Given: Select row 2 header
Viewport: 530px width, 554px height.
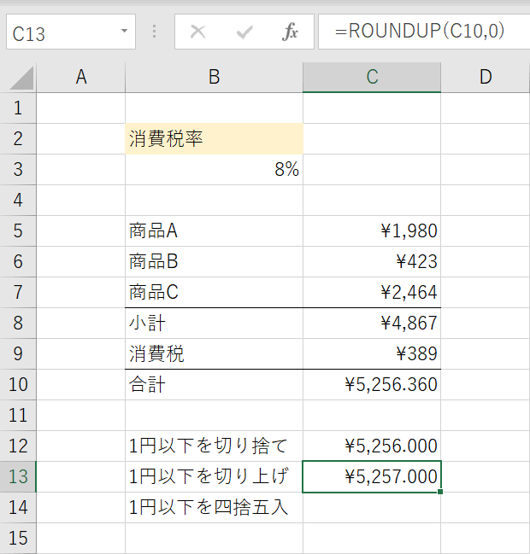Looking at the screenshot, I should pyautogui.click(x=18, y=139).
